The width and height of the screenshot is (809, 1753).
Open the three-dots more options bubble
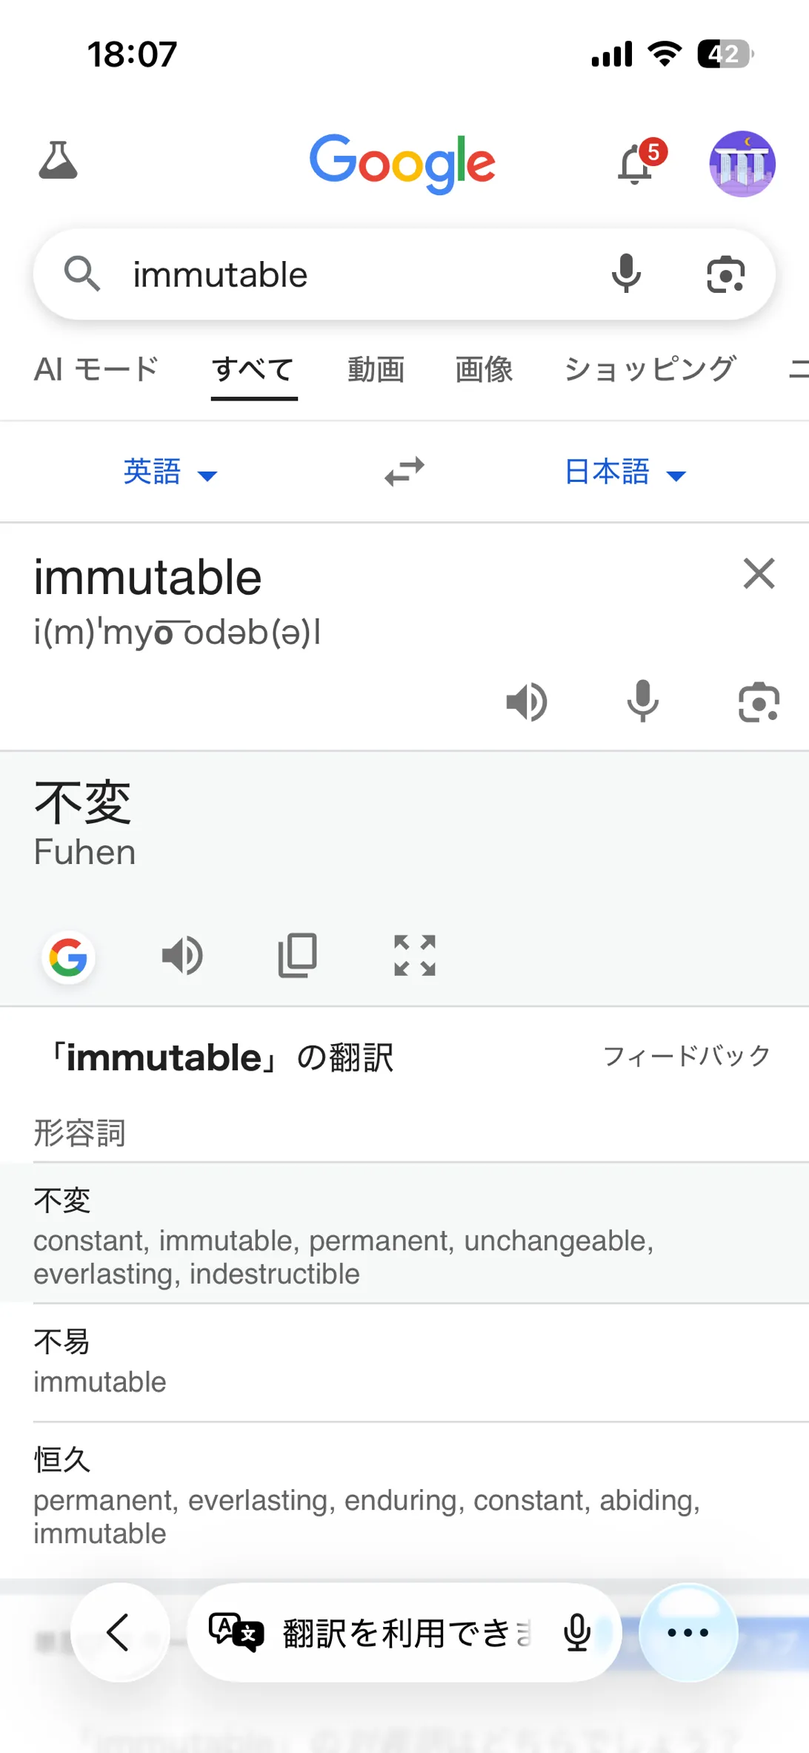pos(688,1632)
